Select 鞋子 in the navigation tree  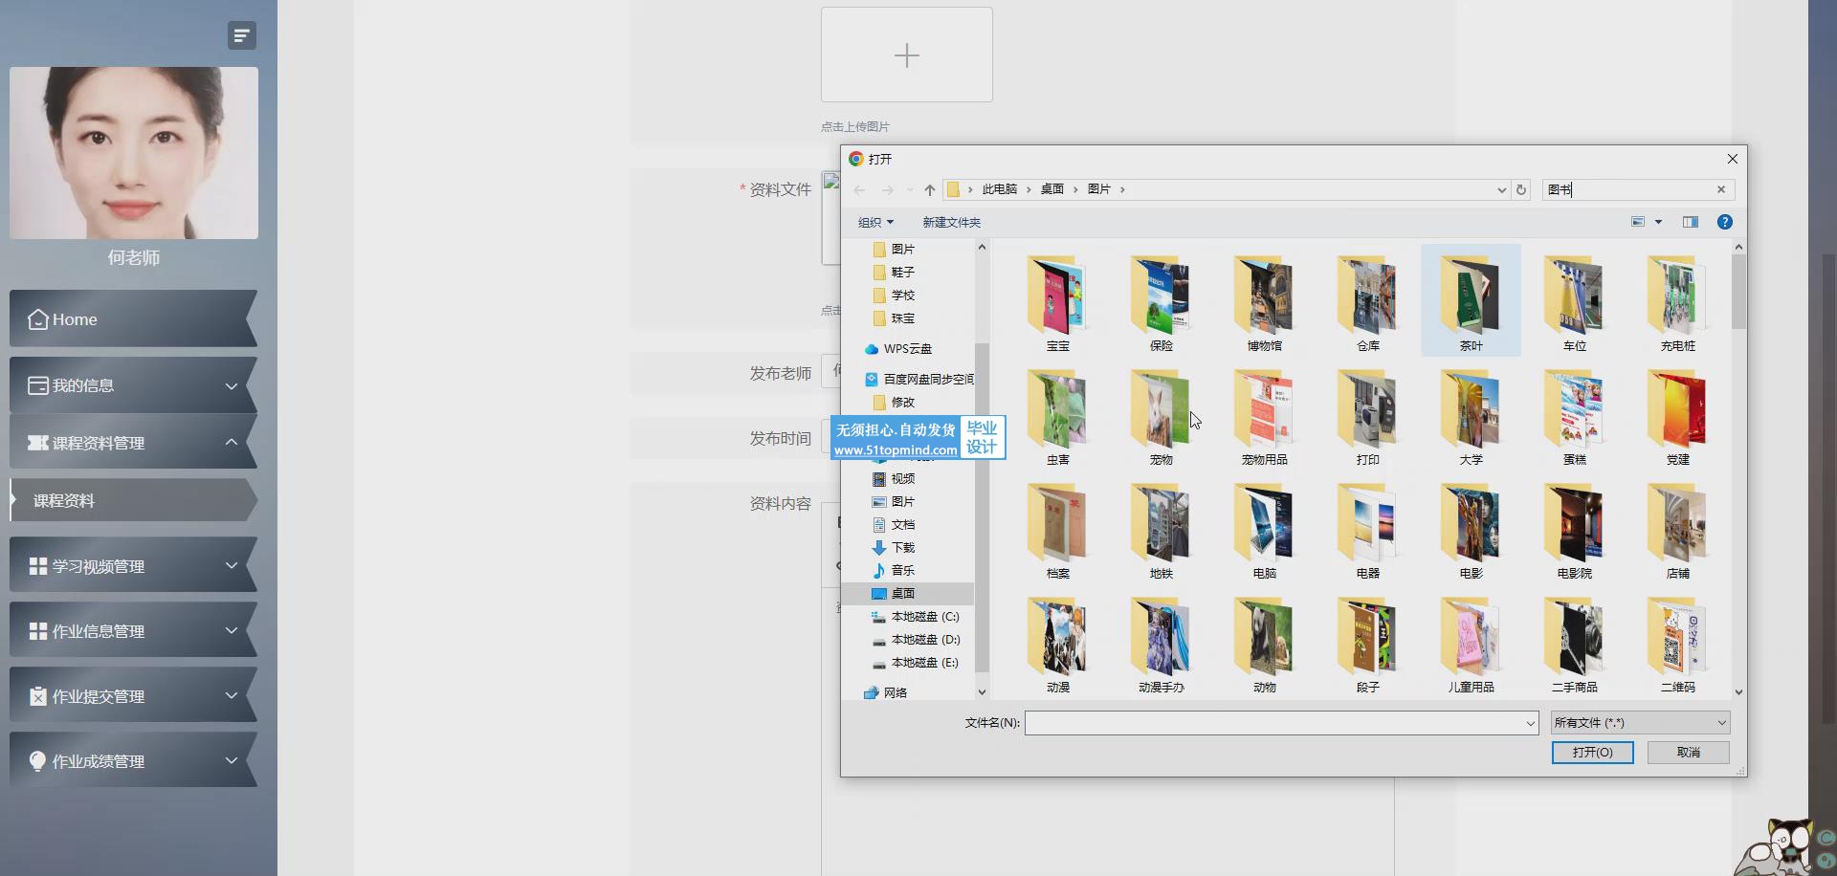pos(903,272)
